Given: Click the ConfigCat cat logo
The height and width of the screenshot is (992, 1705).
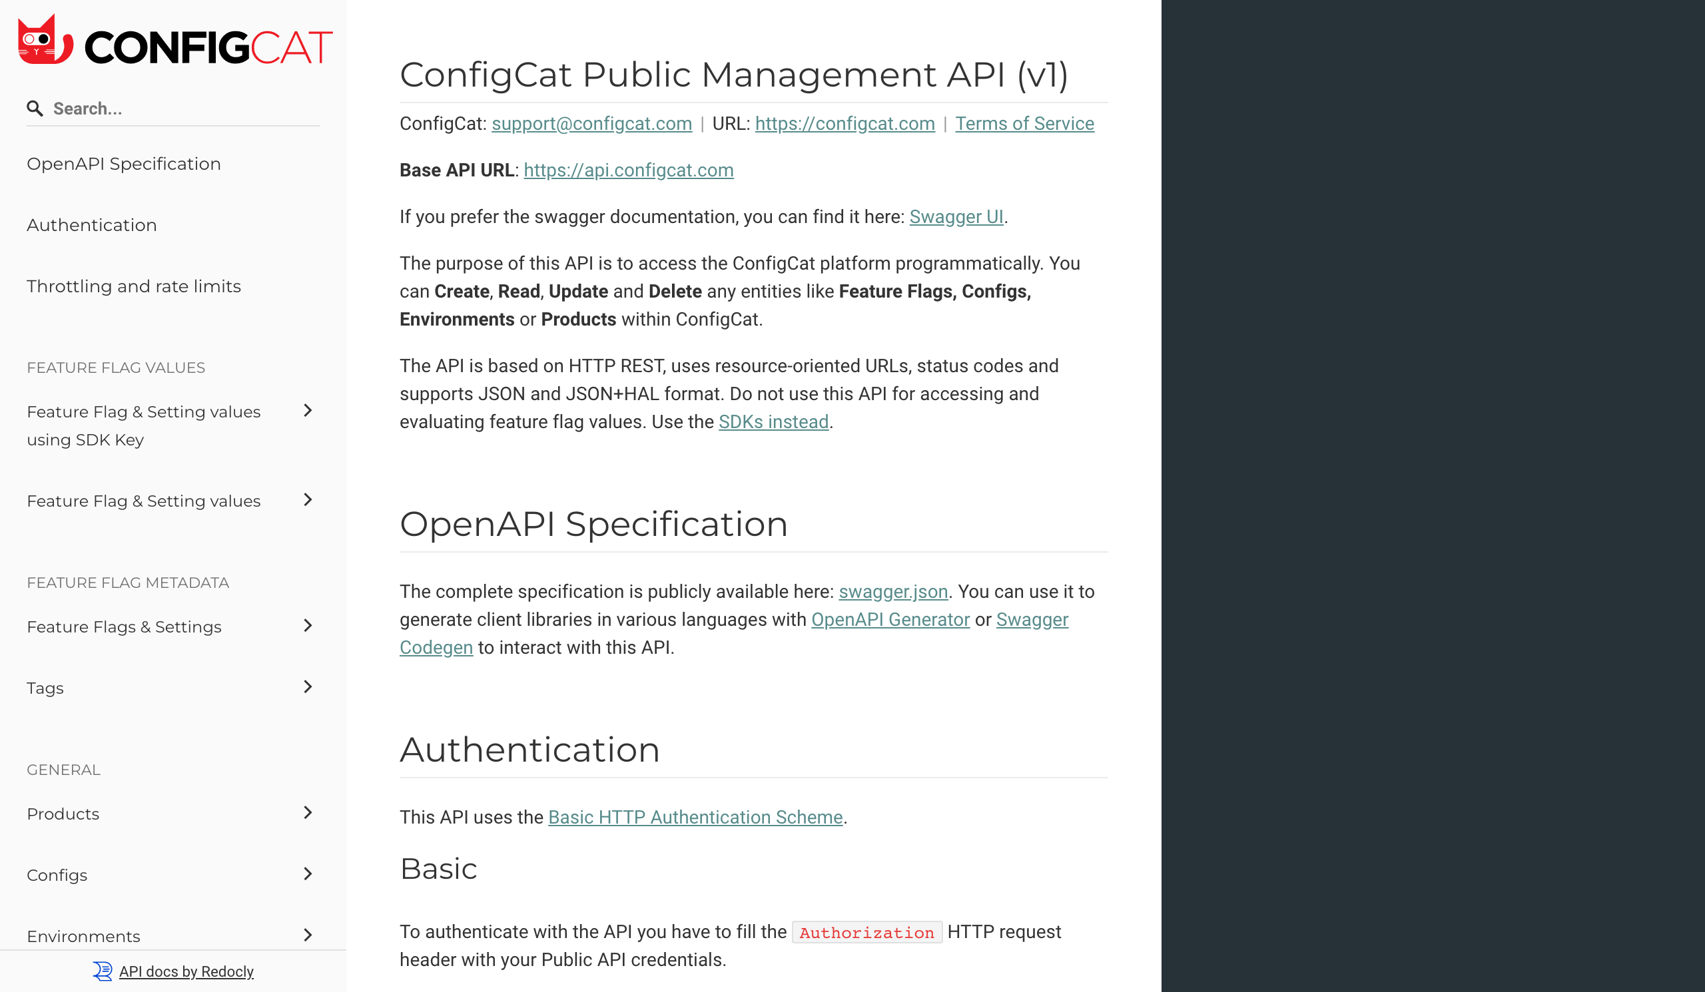Looking at the screenshot, I should (x=45, y=41).
